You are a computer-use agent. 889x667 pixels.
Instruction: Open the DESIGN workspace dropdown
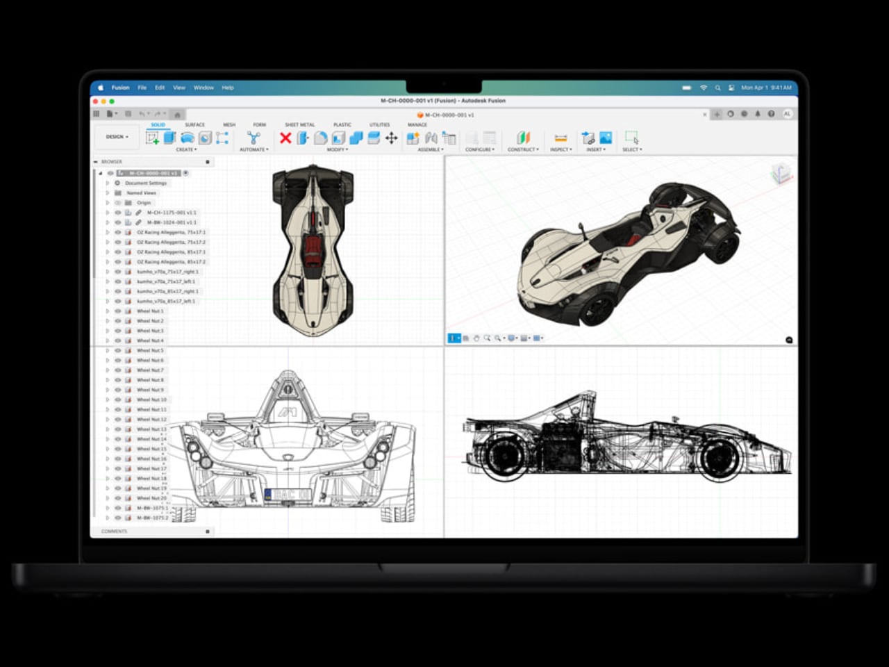point(117,137)
